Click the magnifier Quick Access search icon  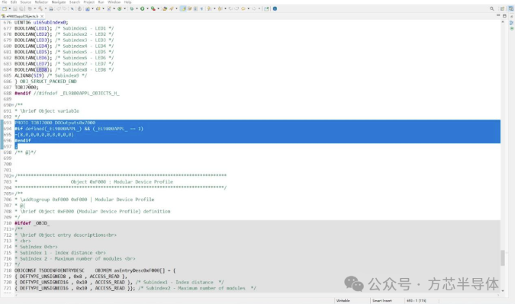coord(491,9)
